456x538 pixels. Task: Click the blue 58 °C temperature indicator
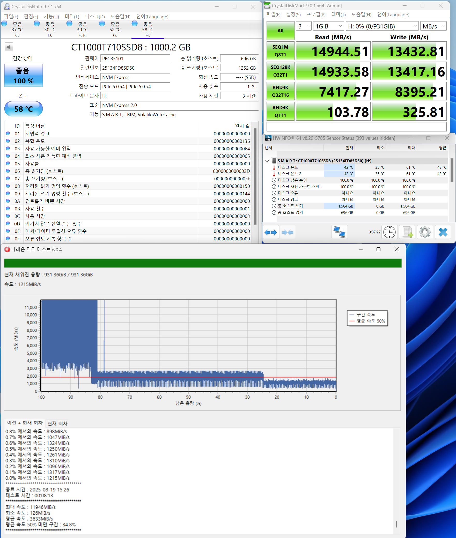[x=24, y=109]
